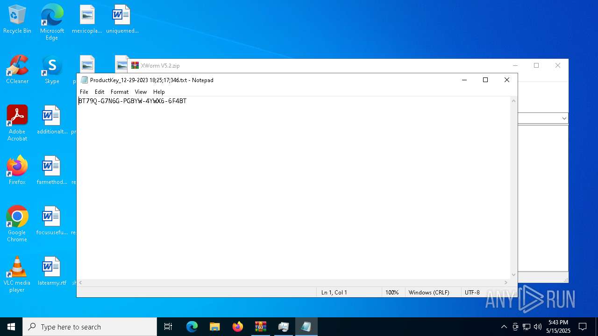This screenshot has height=336, width=598.
Task: Expand the dropdown in XWorm V5.2.zip window
Action: (564, 118)
